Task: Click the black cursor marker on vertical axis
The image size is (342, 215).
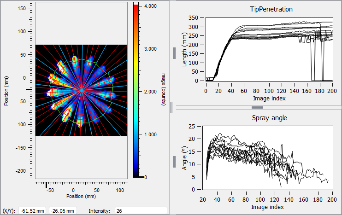Action: (x=29, y=89)
